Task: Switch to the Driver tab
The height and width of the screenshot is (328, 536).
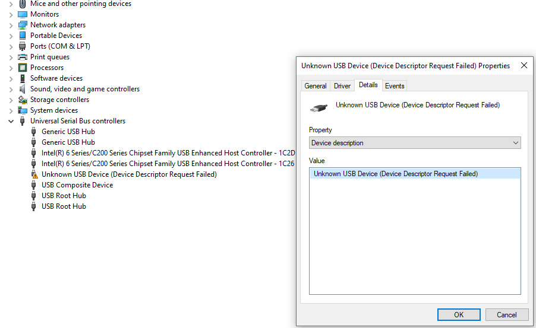Action: pyautogui.click(x=342, y=86)
